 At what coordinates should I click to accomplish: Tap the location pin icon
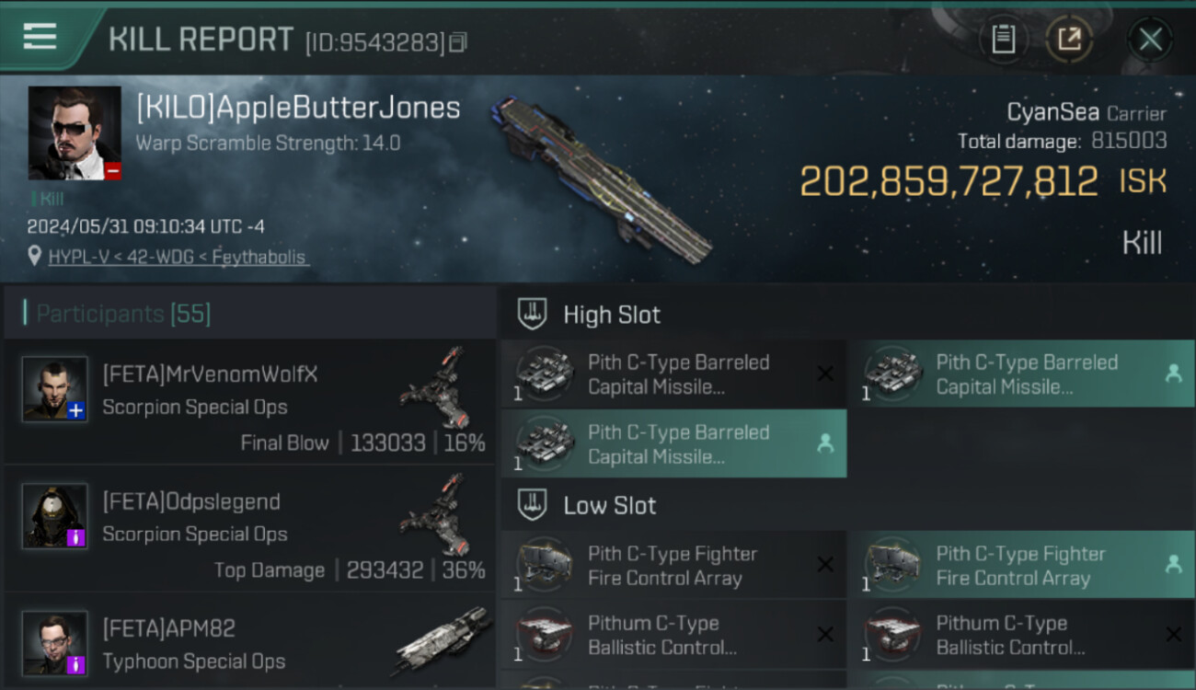(35, 257)
